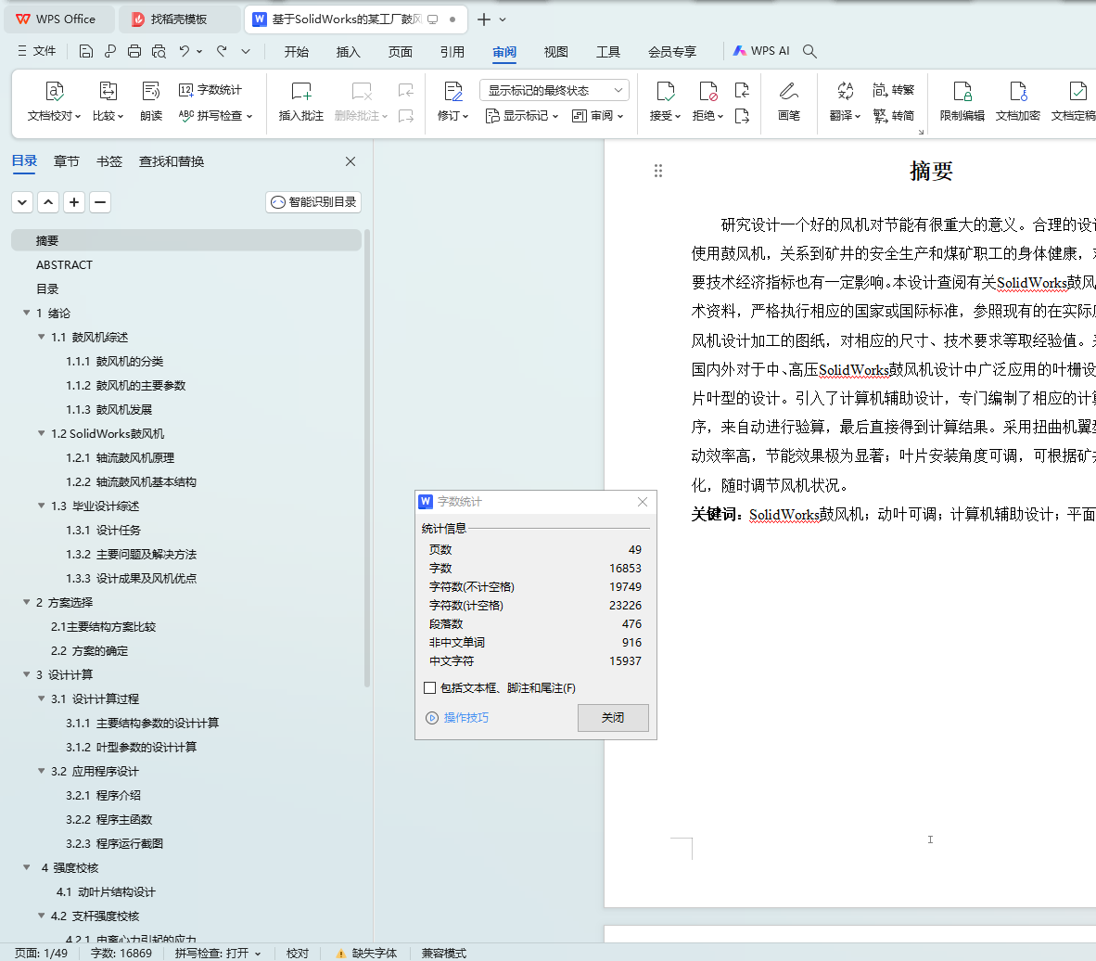Click the print preview icon
Screen dimensions: 1096x961
click(159, 51)
